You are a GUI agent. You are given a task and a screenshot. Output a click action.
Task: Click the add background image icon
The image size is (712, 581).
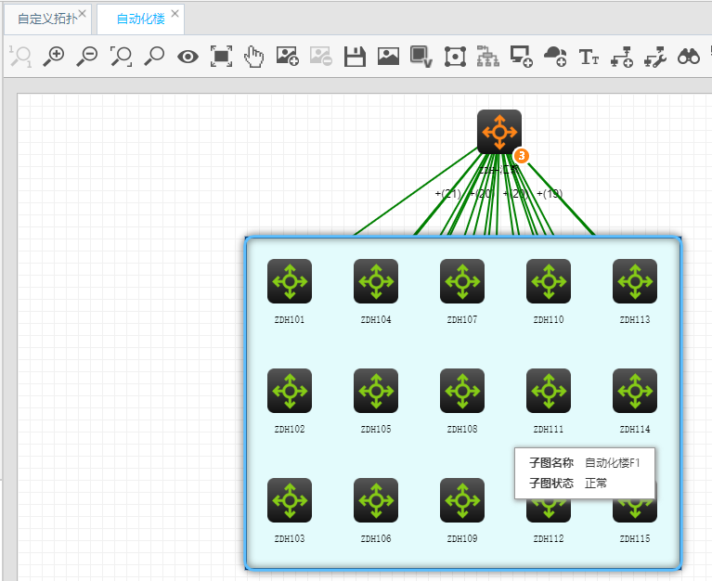288,57
